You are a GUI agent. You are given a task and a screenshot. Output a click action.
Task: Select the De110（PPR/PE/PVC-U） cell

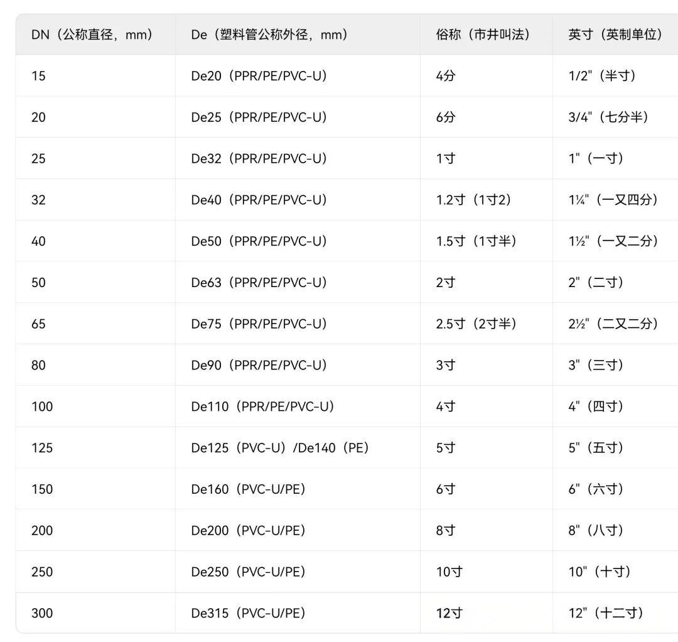(262, 406)
